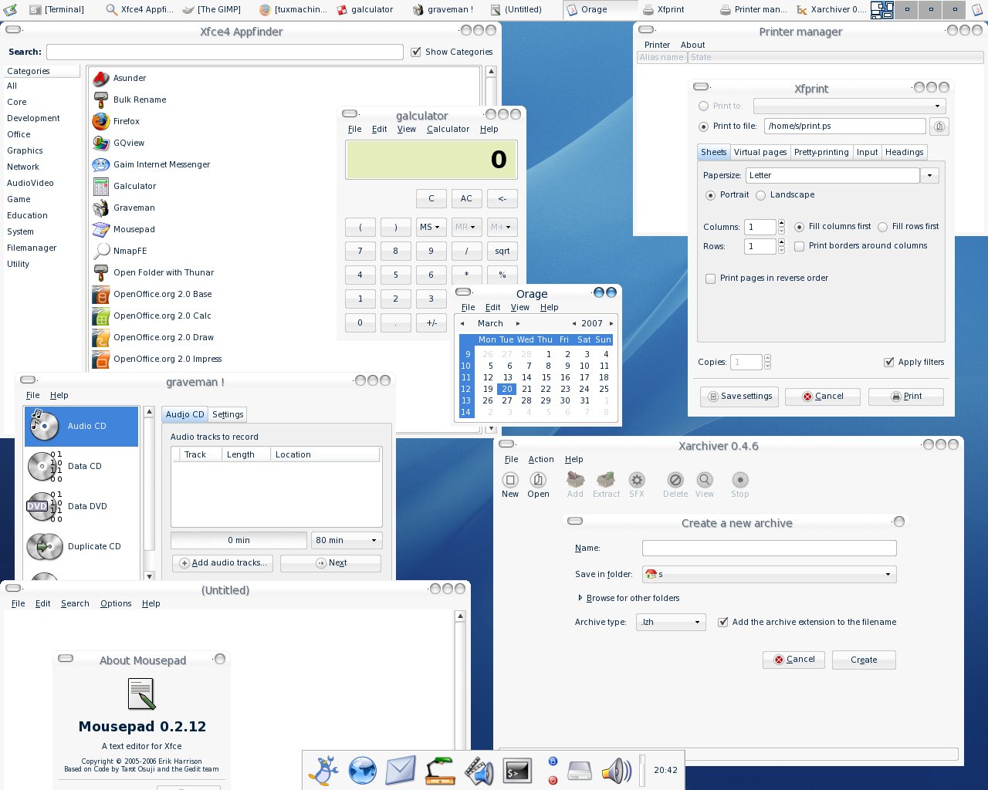
Task: Click the Graveman icon in Appfinder list
Action: coord(101,208)
